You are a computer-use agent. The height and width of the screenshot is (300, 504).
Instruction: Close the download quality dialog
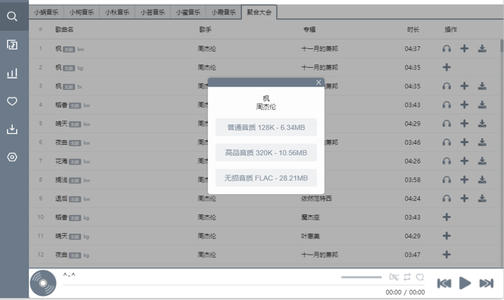pos(319,83)
